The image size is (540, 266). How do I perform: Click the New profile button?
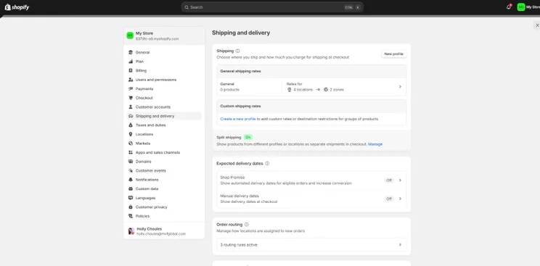coord(393,54)
